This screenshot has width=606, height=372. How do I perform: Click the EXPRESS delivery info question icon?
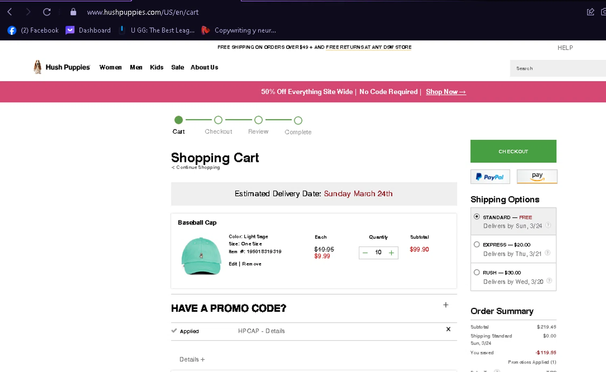(x=547, y=253)
